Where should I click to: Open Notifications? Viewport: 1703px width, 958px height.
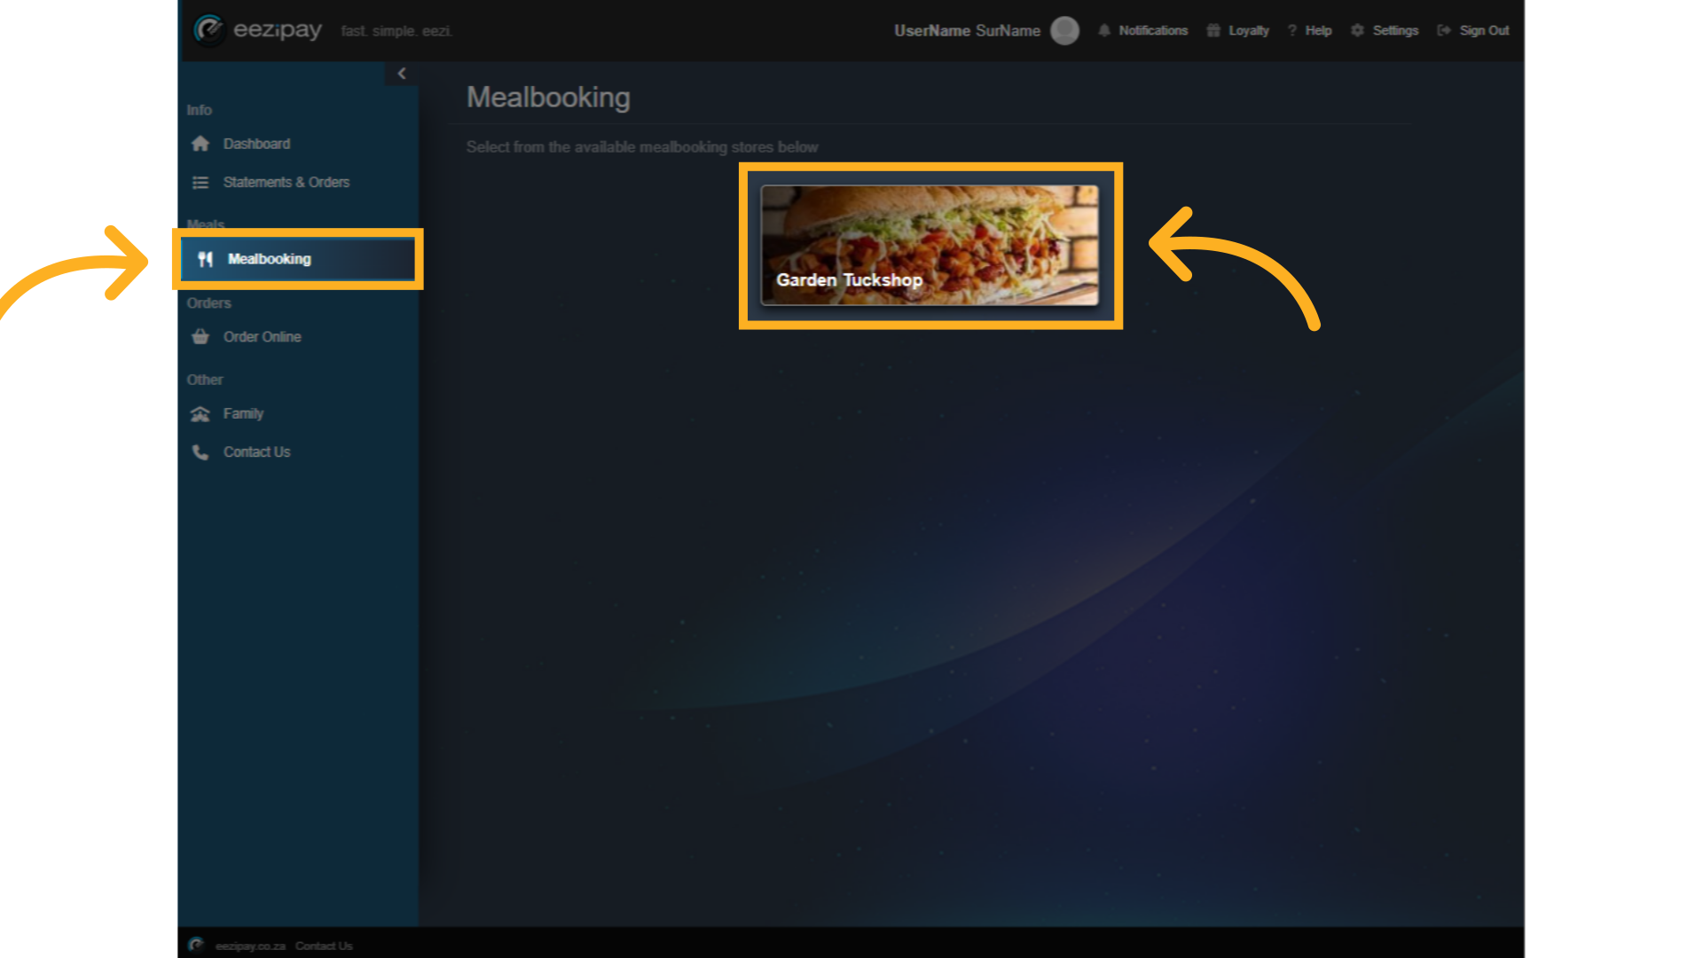point(1153,30)
